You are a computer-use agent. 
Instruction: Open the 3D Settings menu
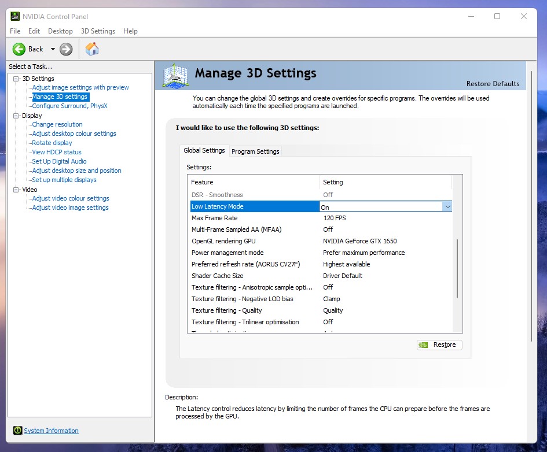point(98,31)
